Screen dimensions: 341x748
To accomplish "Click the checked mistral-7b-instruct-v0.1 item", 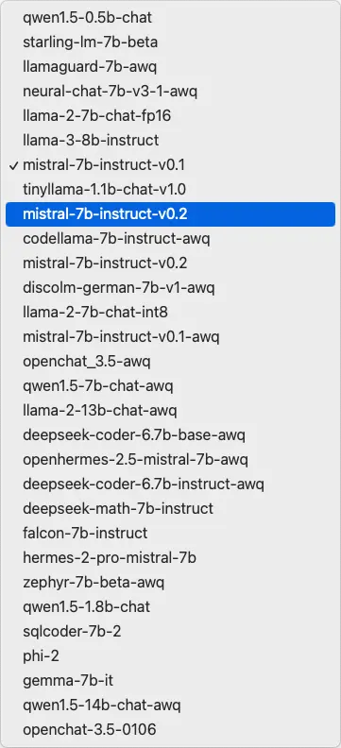I will click(x=170, y=165).
